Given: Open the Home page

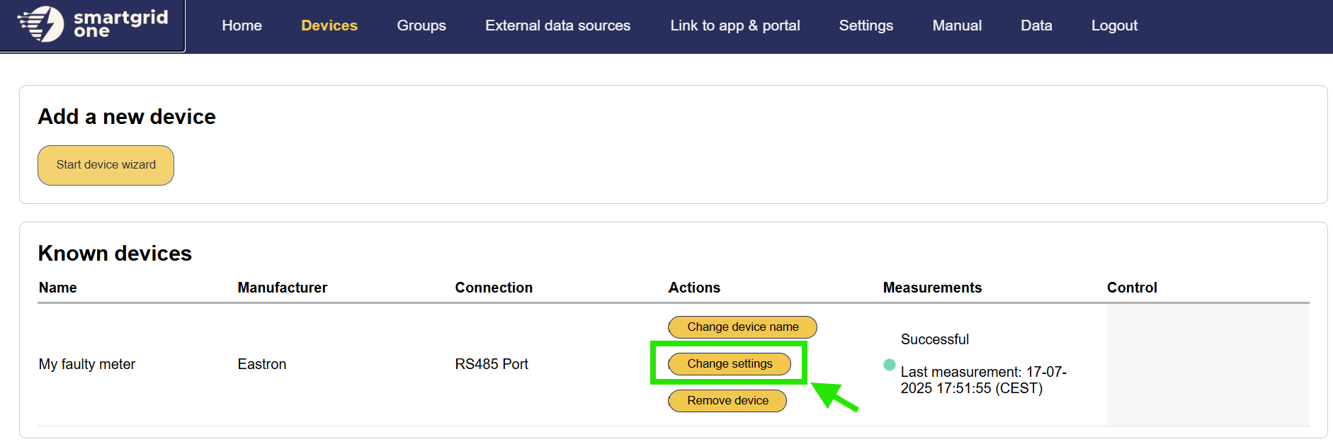Looking at the screenshot, I should [x=242, y=25].
